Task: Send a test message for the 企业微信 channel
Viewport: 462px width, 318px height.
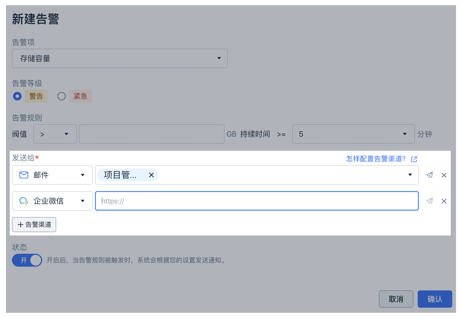Action: pos(429,201)
